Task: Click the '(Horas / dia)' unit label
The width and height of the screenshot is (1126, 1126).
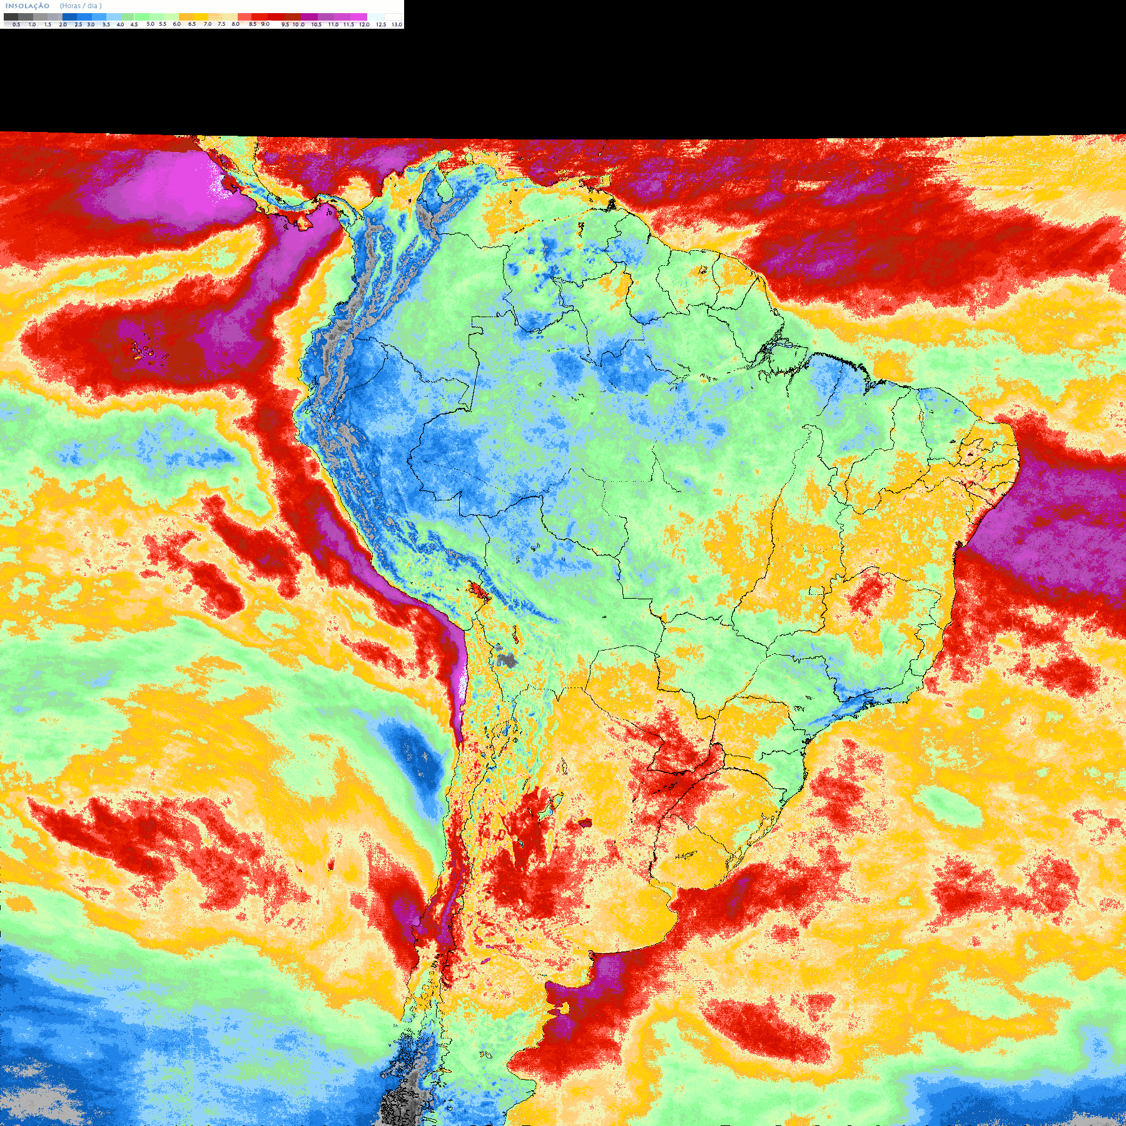Action: click(81, 6)
